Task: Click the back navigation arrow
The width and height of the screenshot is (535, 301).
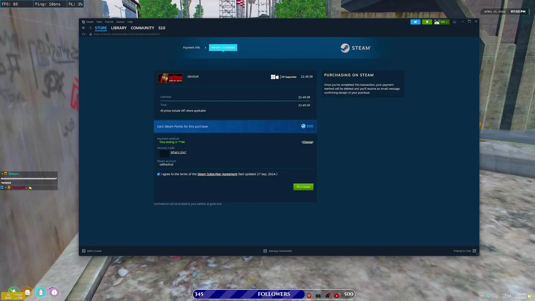Action: point(84,28)
